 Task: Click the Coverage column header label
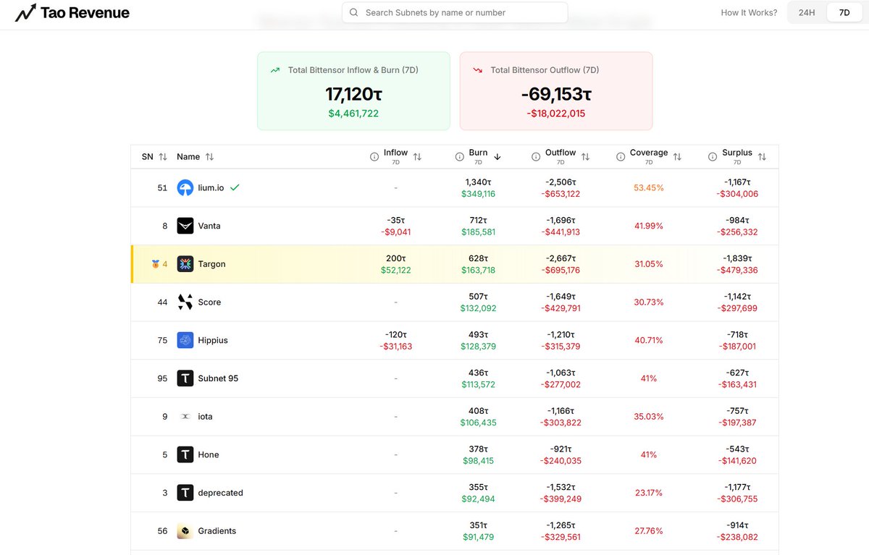649,153
